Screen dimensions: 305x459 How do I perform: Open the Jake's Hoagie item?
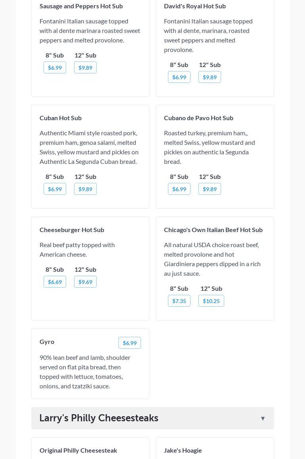pyautogui.click(x=183, y=450)
